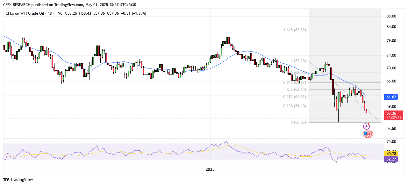Screen dimensions: 408x185
Task: Select the blue 61.62 moving average price label
Action: (391, 97)
